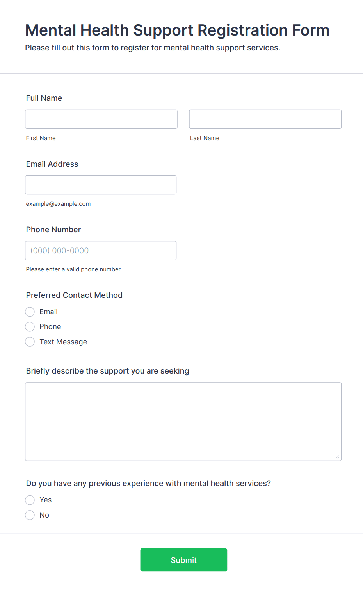Choose the Text Message contact option

pyautogui.click(x=30, y=342)
